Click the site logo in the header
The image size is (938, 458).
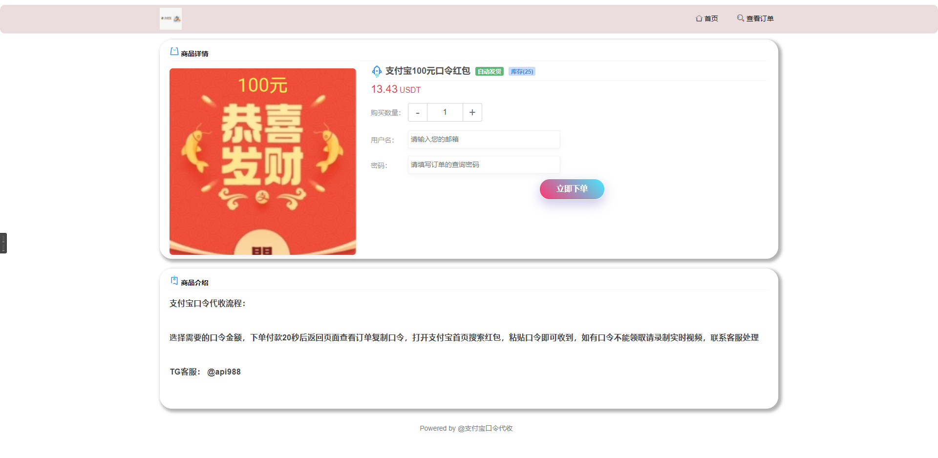(171, 19)
